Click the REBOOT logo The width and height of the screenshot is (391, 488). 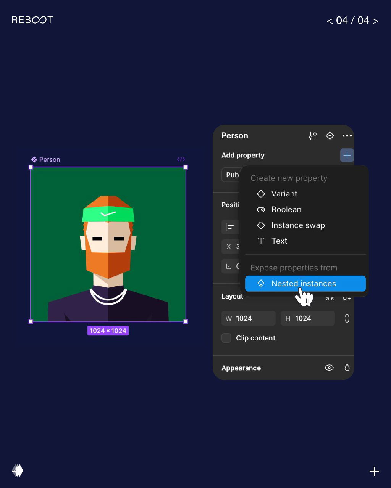point(32,20)
